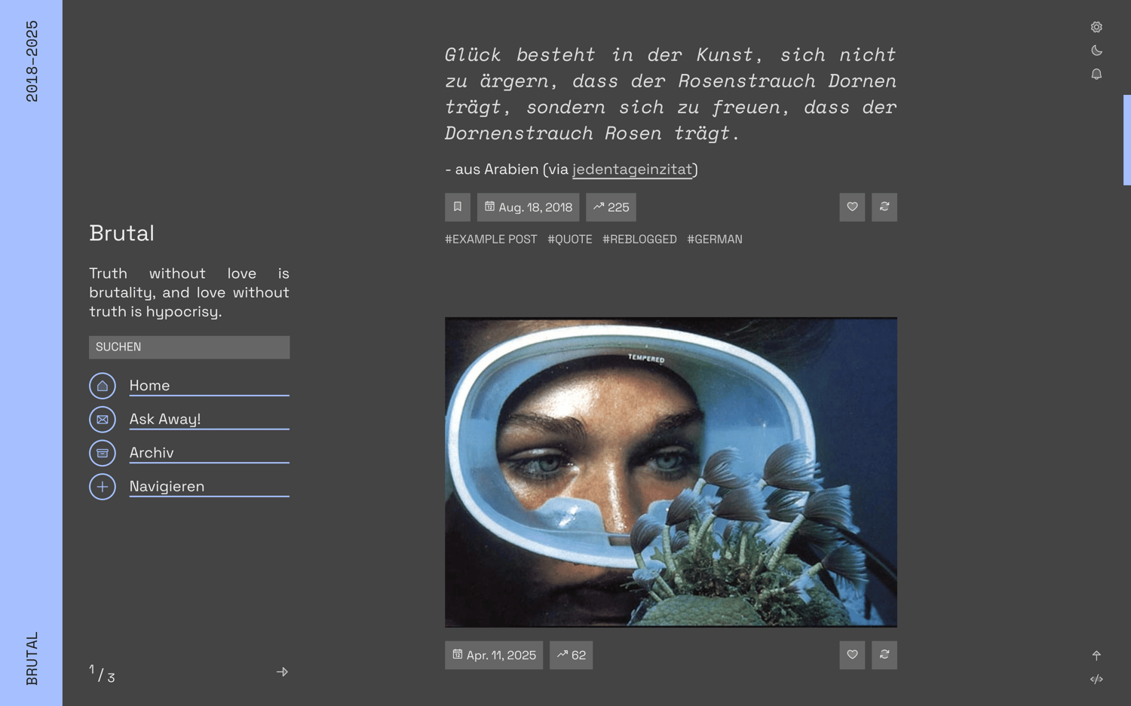
Task: Reblog the quote post
Action: click(x=884, y=207)
